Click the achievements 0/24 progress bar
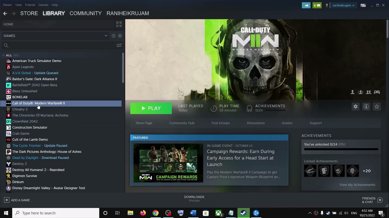Screen dimensions: 389x218 [341, 149]
